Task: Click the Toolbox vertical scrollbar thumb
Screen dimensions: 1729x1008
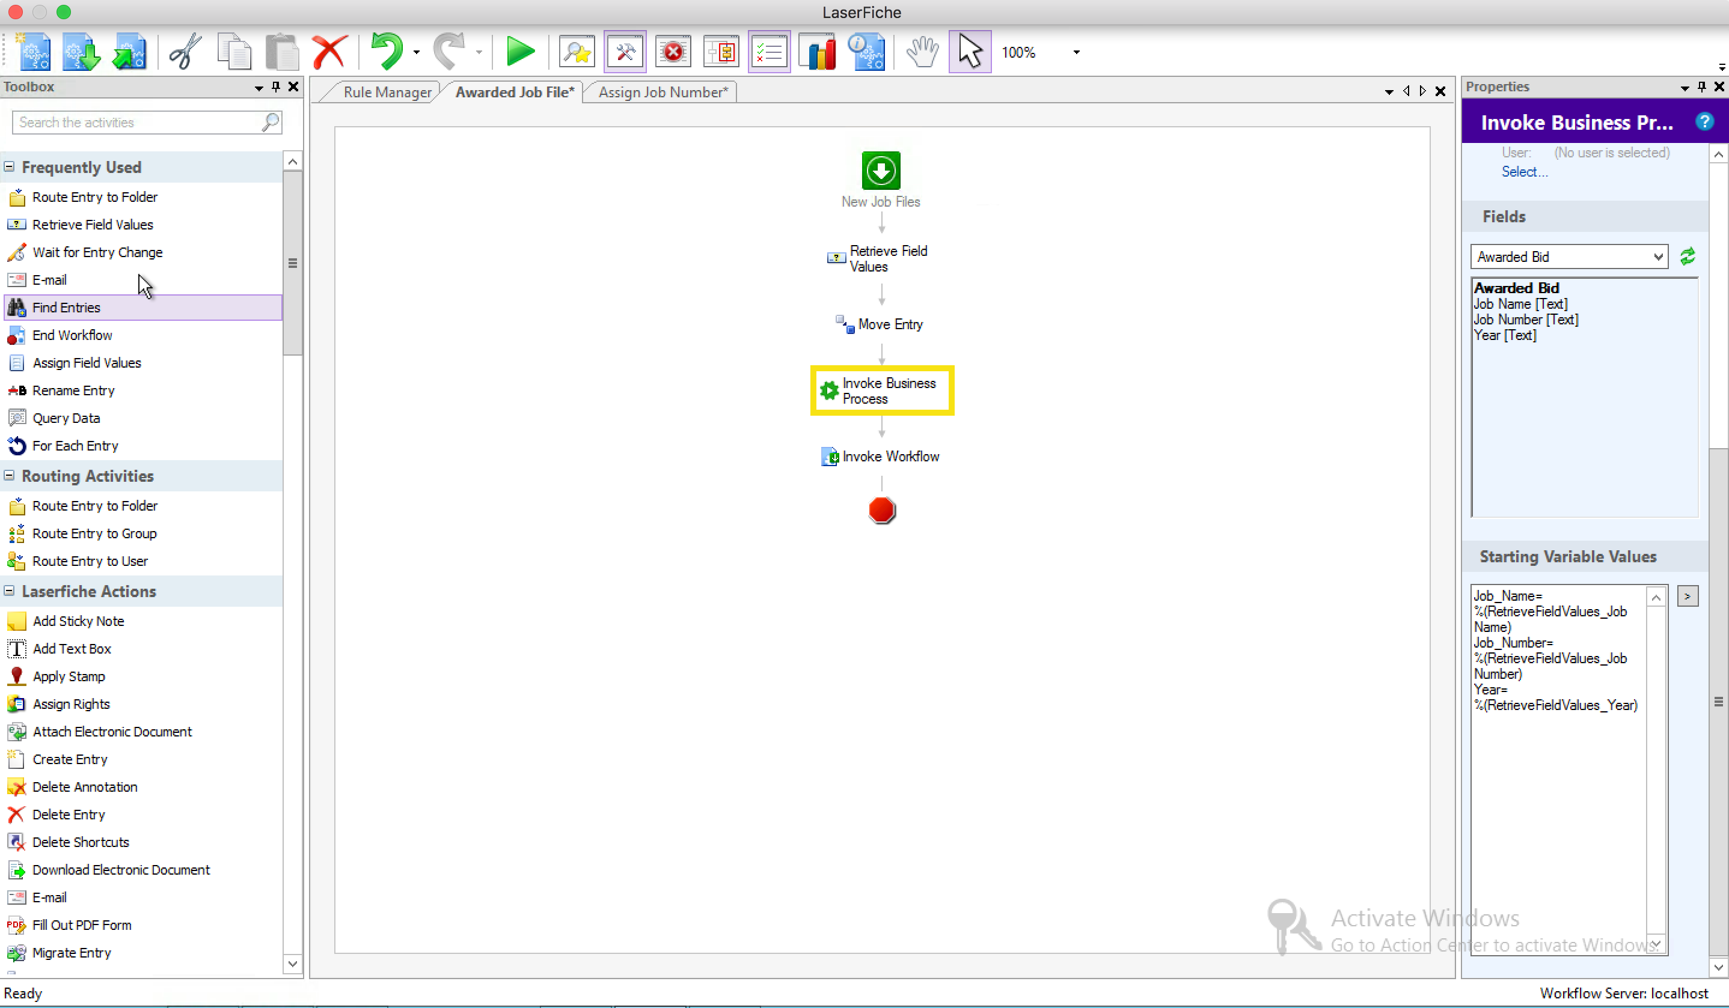Action: (292, 263)
